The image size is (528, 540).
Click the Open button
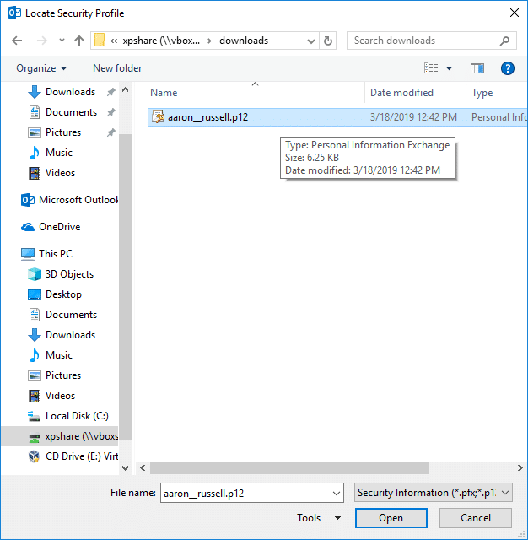click(391, 518)
